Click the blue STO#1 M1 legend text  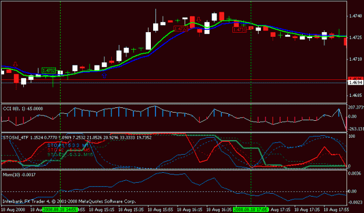68,145
